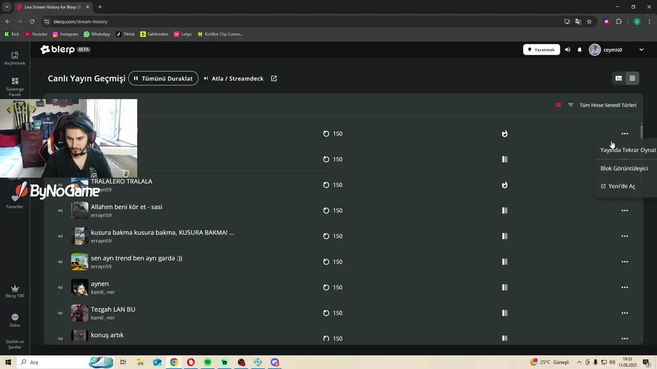This screenshot has width=657, height=369.
Task: Open Gizlilik ve Şartlar link
Action: click(15, 344)
